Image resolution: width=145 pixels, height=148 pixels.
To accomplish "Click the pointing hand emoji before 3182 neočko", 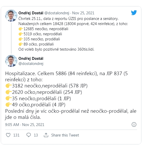I will [8, 86].
